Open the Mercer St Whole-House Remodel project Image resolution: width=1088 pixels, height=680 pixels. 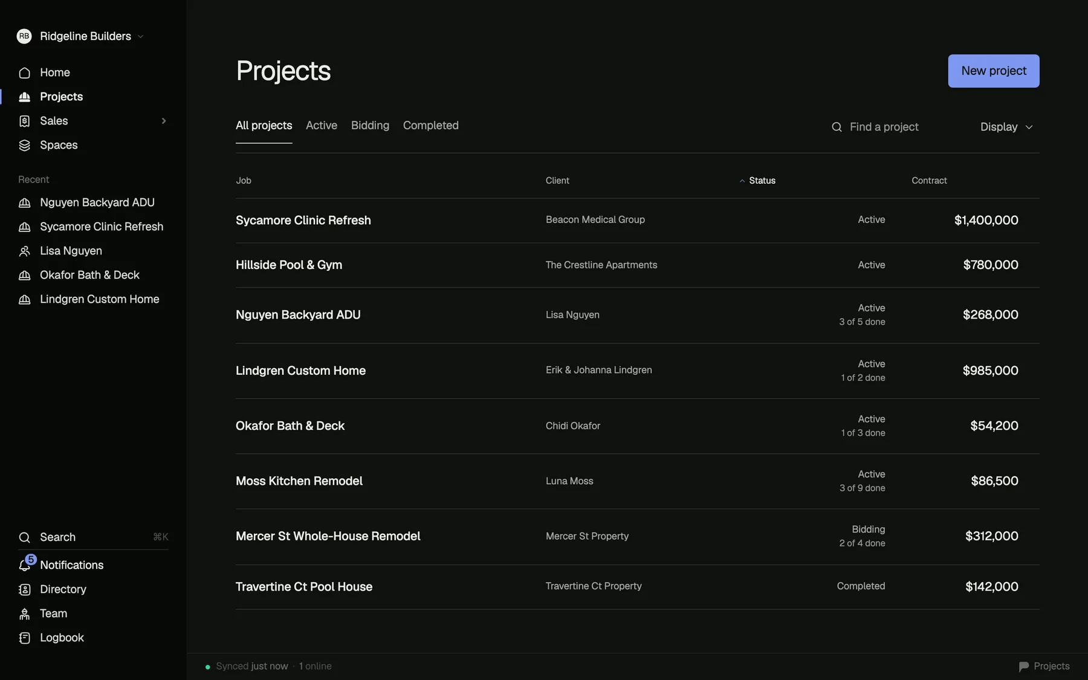pos(638,537)
